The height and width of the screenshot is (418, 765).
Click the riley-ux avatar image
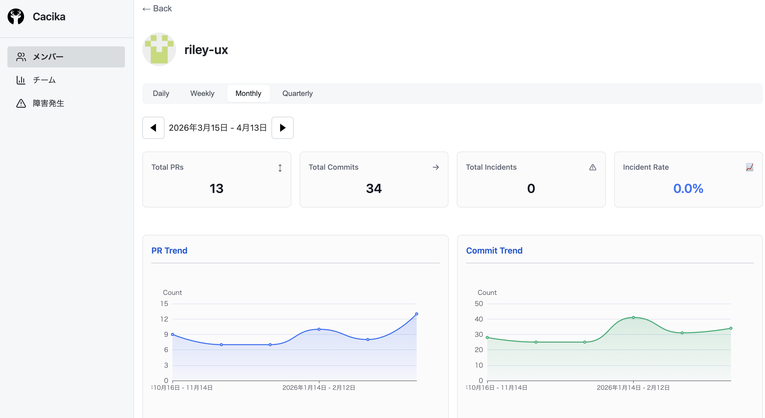159,49
